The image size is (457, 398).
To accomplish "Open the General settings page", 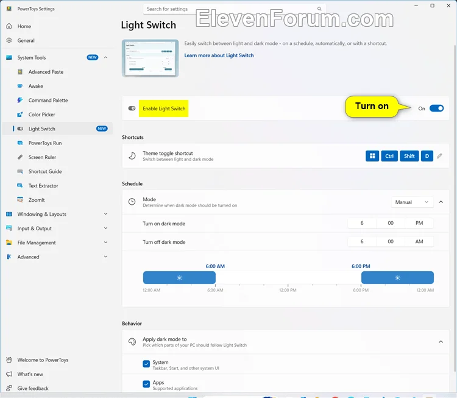I will 57,40.
